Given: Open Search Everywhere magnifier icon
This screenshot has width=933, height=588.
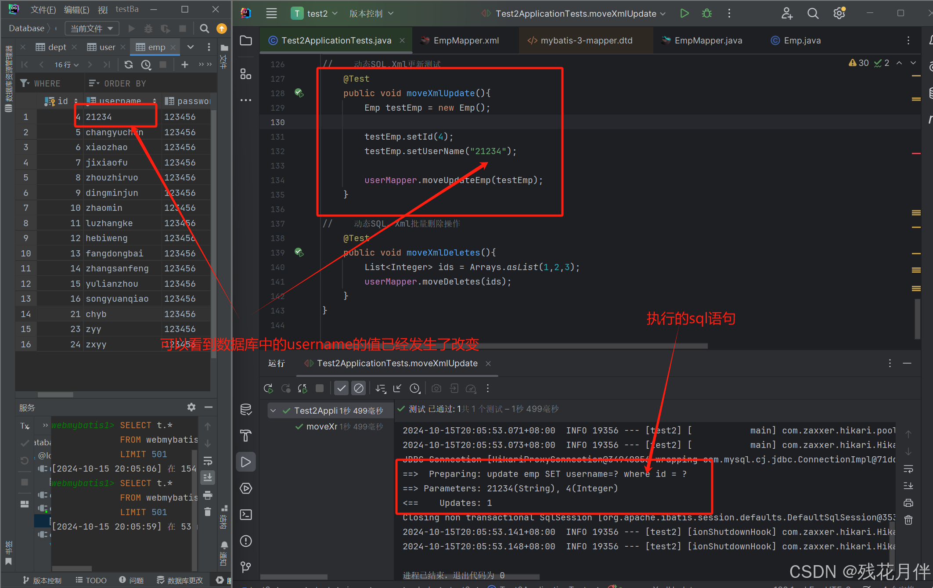Looking at the screenshot, I should pyautogui.click(x=813, y=14).
